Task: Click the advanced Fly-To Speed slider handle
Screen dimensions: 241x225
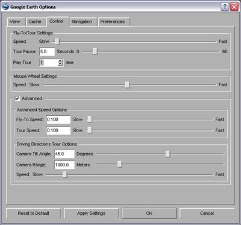Action: tap(90, 119)
